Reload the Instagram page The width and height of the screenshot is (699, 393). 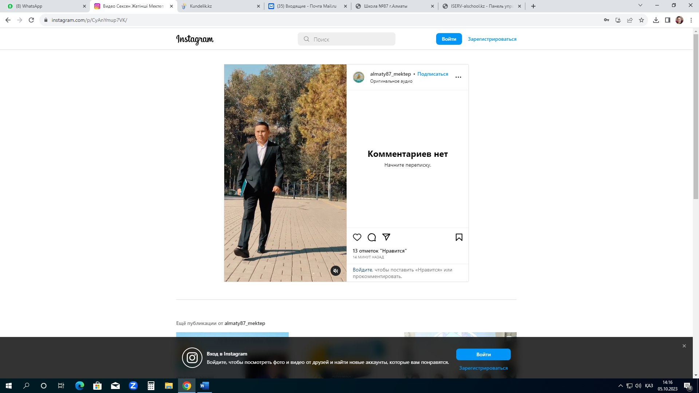coord(31,20)
